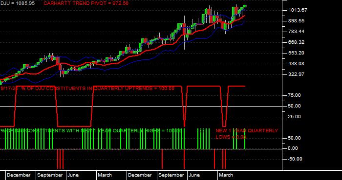
Task: Click the first December timeline label
Action: tap(19, 175)
